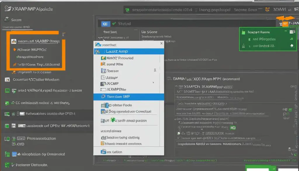Expand the 'N/CMIP' submenu arrow
Screen dimensions: 299x171
(x=154, y=83)
